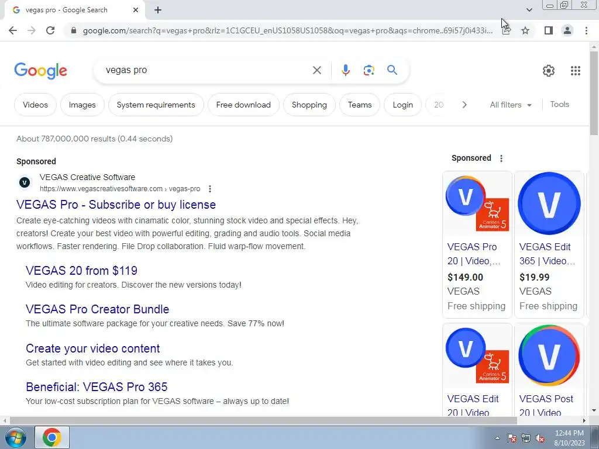This screenshot has width=599, height=449.
Task: Open the VEGAS Edit 20 product image
Action: tap(477, 355)
